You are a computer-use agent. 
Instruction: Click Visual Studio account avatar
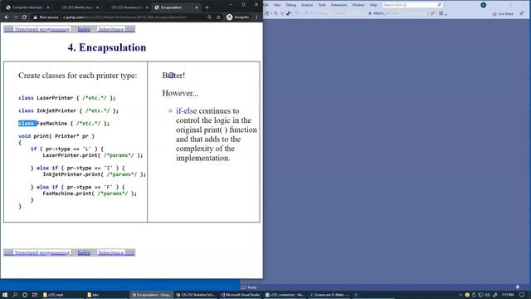pyautogui.click(x=483, y=5)
